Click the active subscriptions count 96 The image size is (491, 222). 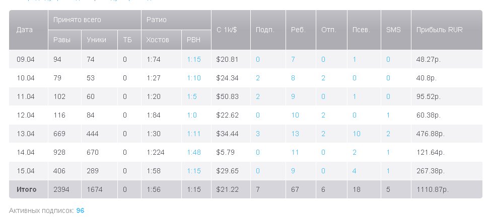[x=80, y=210]
